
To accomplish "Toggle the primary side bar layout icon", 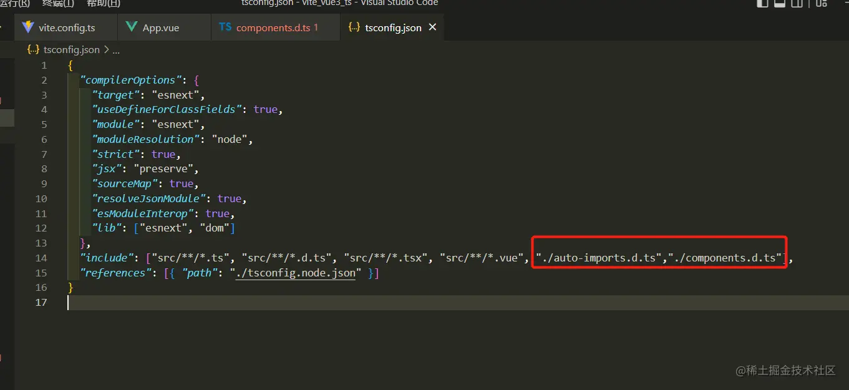I will pos(762,3).
